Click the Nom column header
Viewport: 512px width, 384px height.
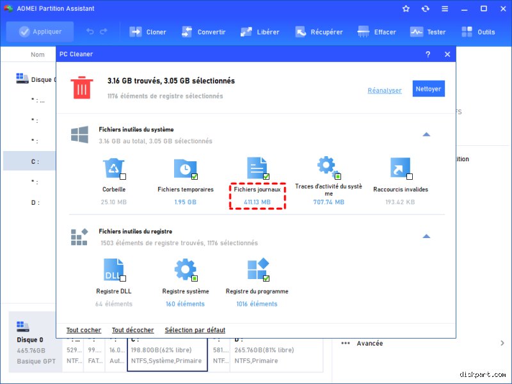[x=38, y=54]
